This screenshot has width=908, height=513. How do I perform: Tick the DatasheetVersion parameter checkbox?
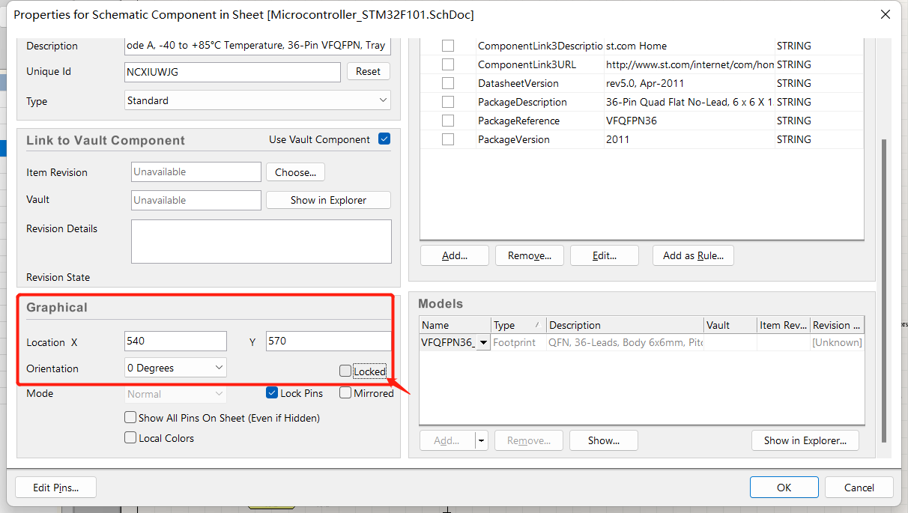(x=448, y=83)
